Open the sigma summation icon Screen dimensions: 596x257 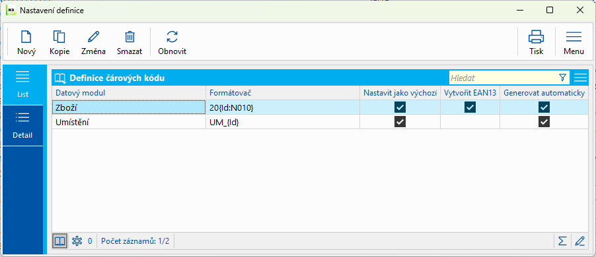[x=562, y=241]
